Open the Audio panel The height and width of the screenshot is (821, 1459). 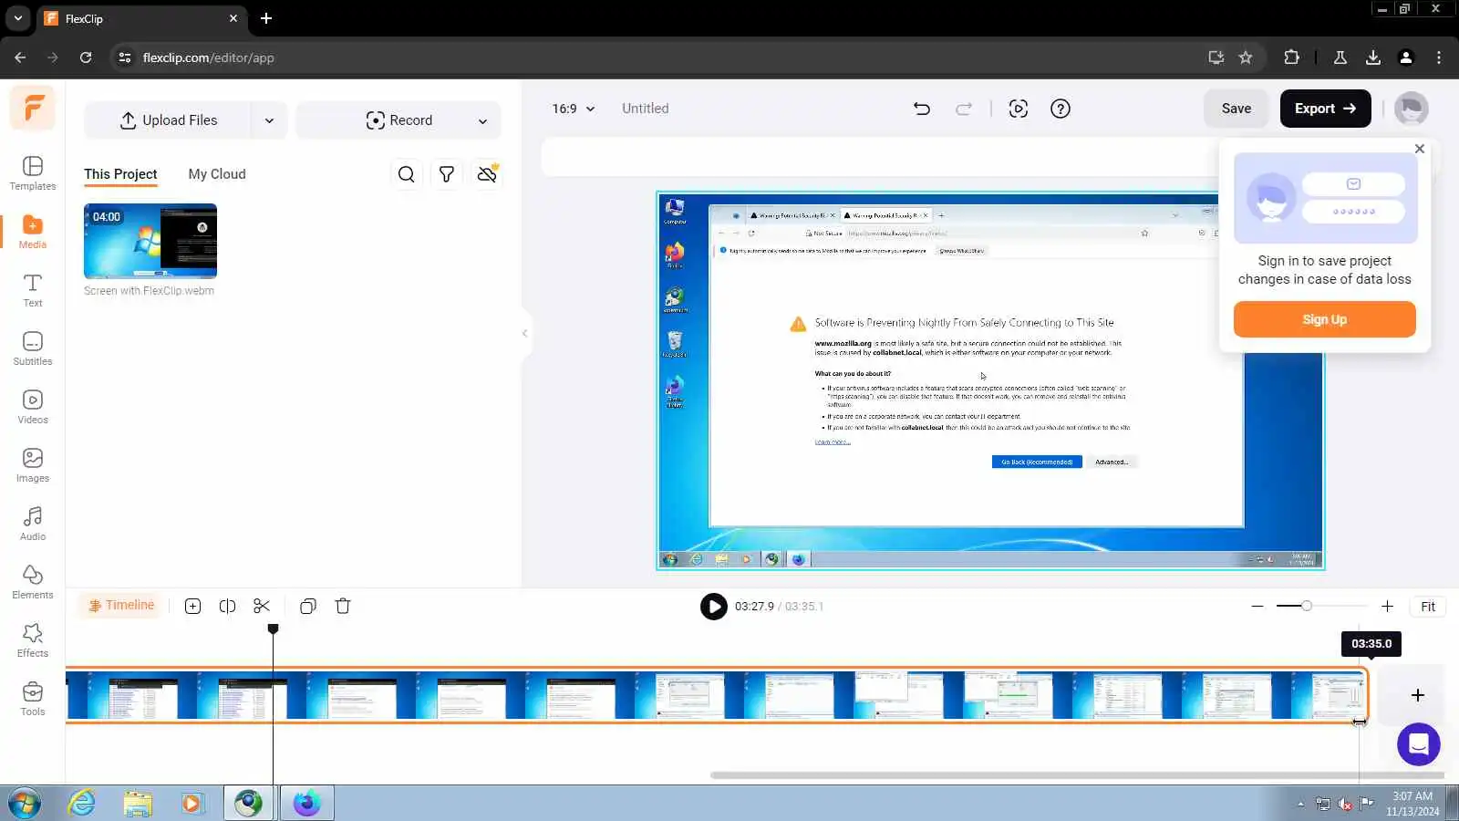pyautogui.click(x=33, y=523)
